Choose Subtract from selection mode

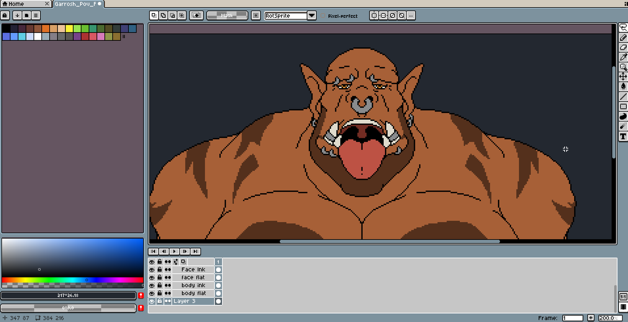tap(172, 16)
